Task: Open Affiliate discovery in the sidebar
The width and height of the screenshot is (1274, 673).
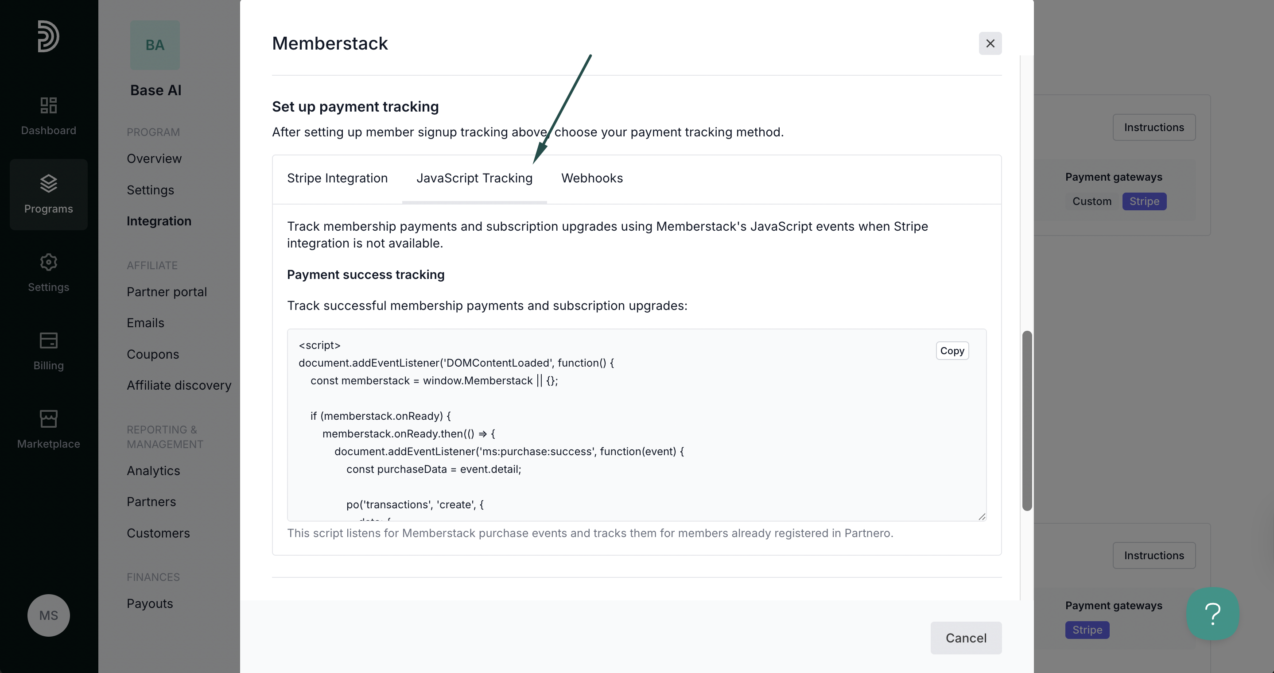Action: (179, 385)
